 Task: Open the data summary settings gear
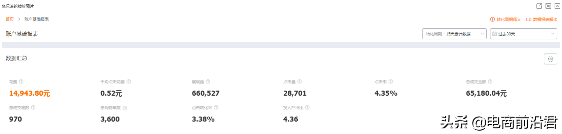tap(550, 59)
